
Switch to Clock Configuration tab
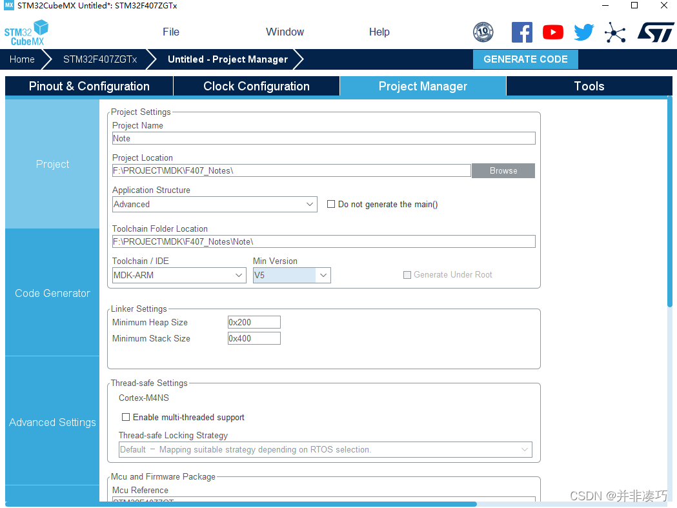click(x=256, y=86)
